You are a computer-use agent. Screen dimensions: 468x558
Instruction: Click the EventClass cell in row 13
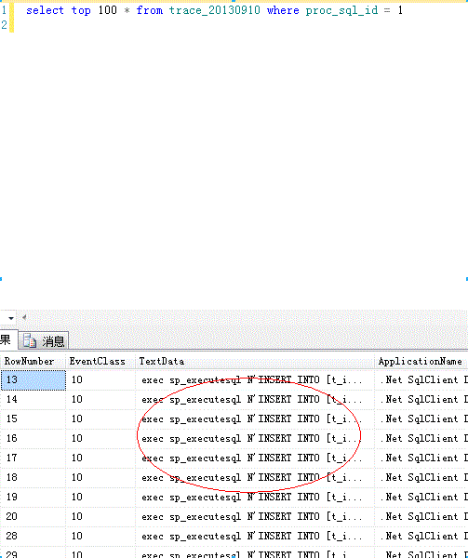(x=100, y=380)
